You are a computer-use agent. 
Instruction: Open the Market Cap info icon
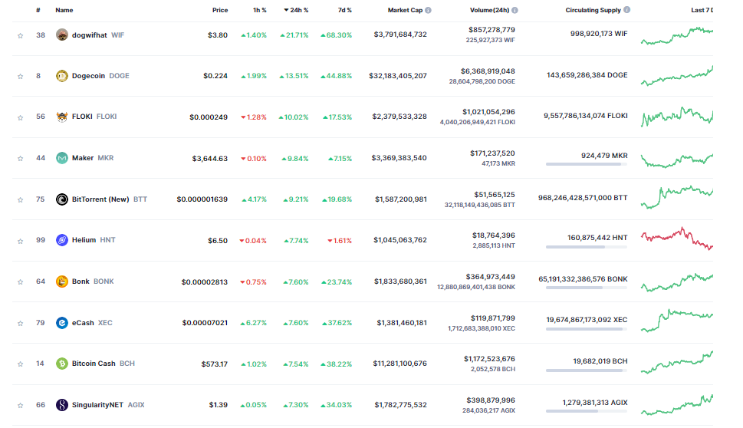pos(429,10)
